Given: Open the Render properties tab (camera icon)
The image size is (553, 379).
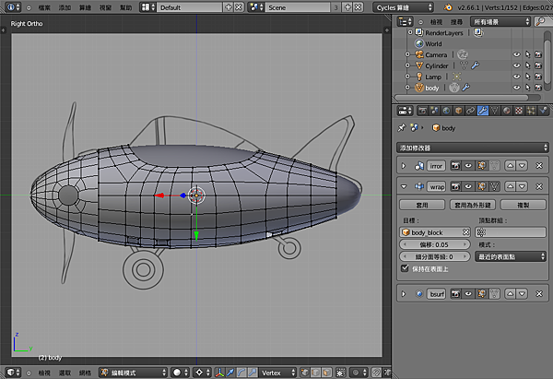Looking at the screenshot, I should pyautogui.click(x=422, y=111).
